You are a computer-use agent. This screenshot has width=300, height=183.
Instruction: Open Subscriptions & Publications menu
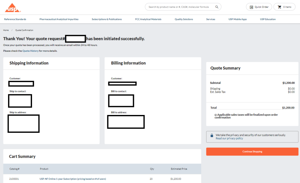pyautogui.click(x=107, y=19)
